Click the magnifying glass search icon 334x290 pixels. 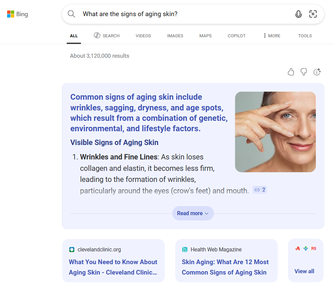[x=71, y=14]
